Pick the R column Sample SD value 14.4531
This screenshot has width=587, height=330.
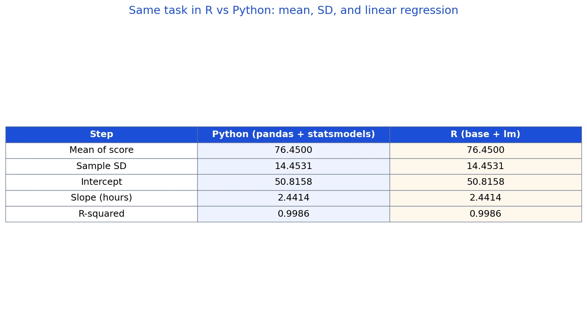pyautogui.click(x=485, y=166)
